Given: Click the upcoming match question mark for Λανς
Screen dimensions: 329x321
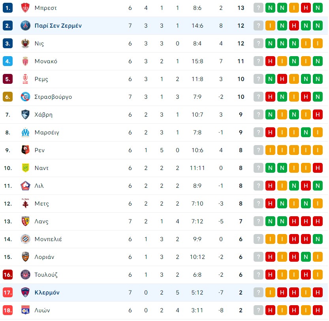Looking at the screenshot, I should pos(258,221).
